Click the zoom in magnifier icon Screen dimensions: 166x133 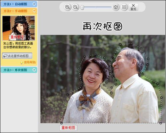pos(67,7)
